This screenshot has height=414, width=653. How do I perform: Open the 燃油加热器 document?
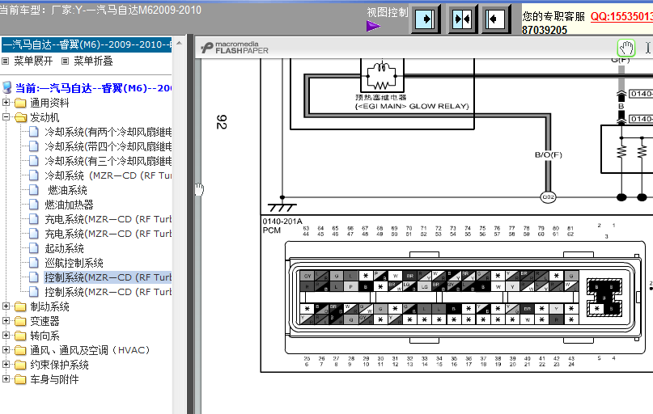69,205
